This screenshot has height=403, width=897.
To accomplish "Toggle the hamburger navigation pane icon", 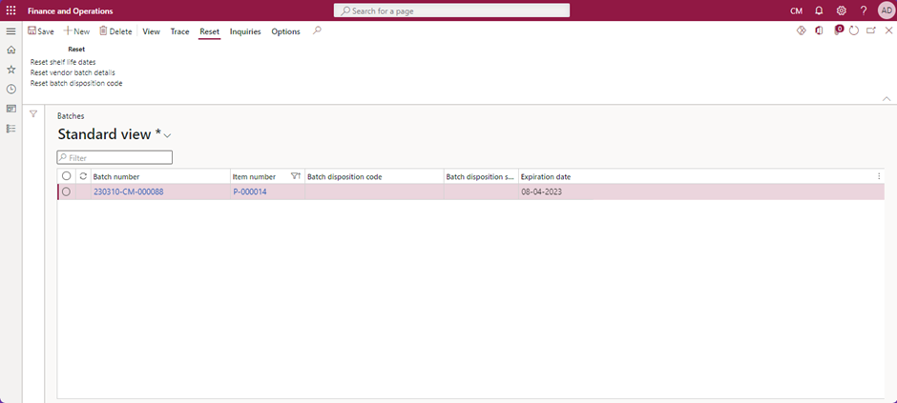I will coord(10,31).
